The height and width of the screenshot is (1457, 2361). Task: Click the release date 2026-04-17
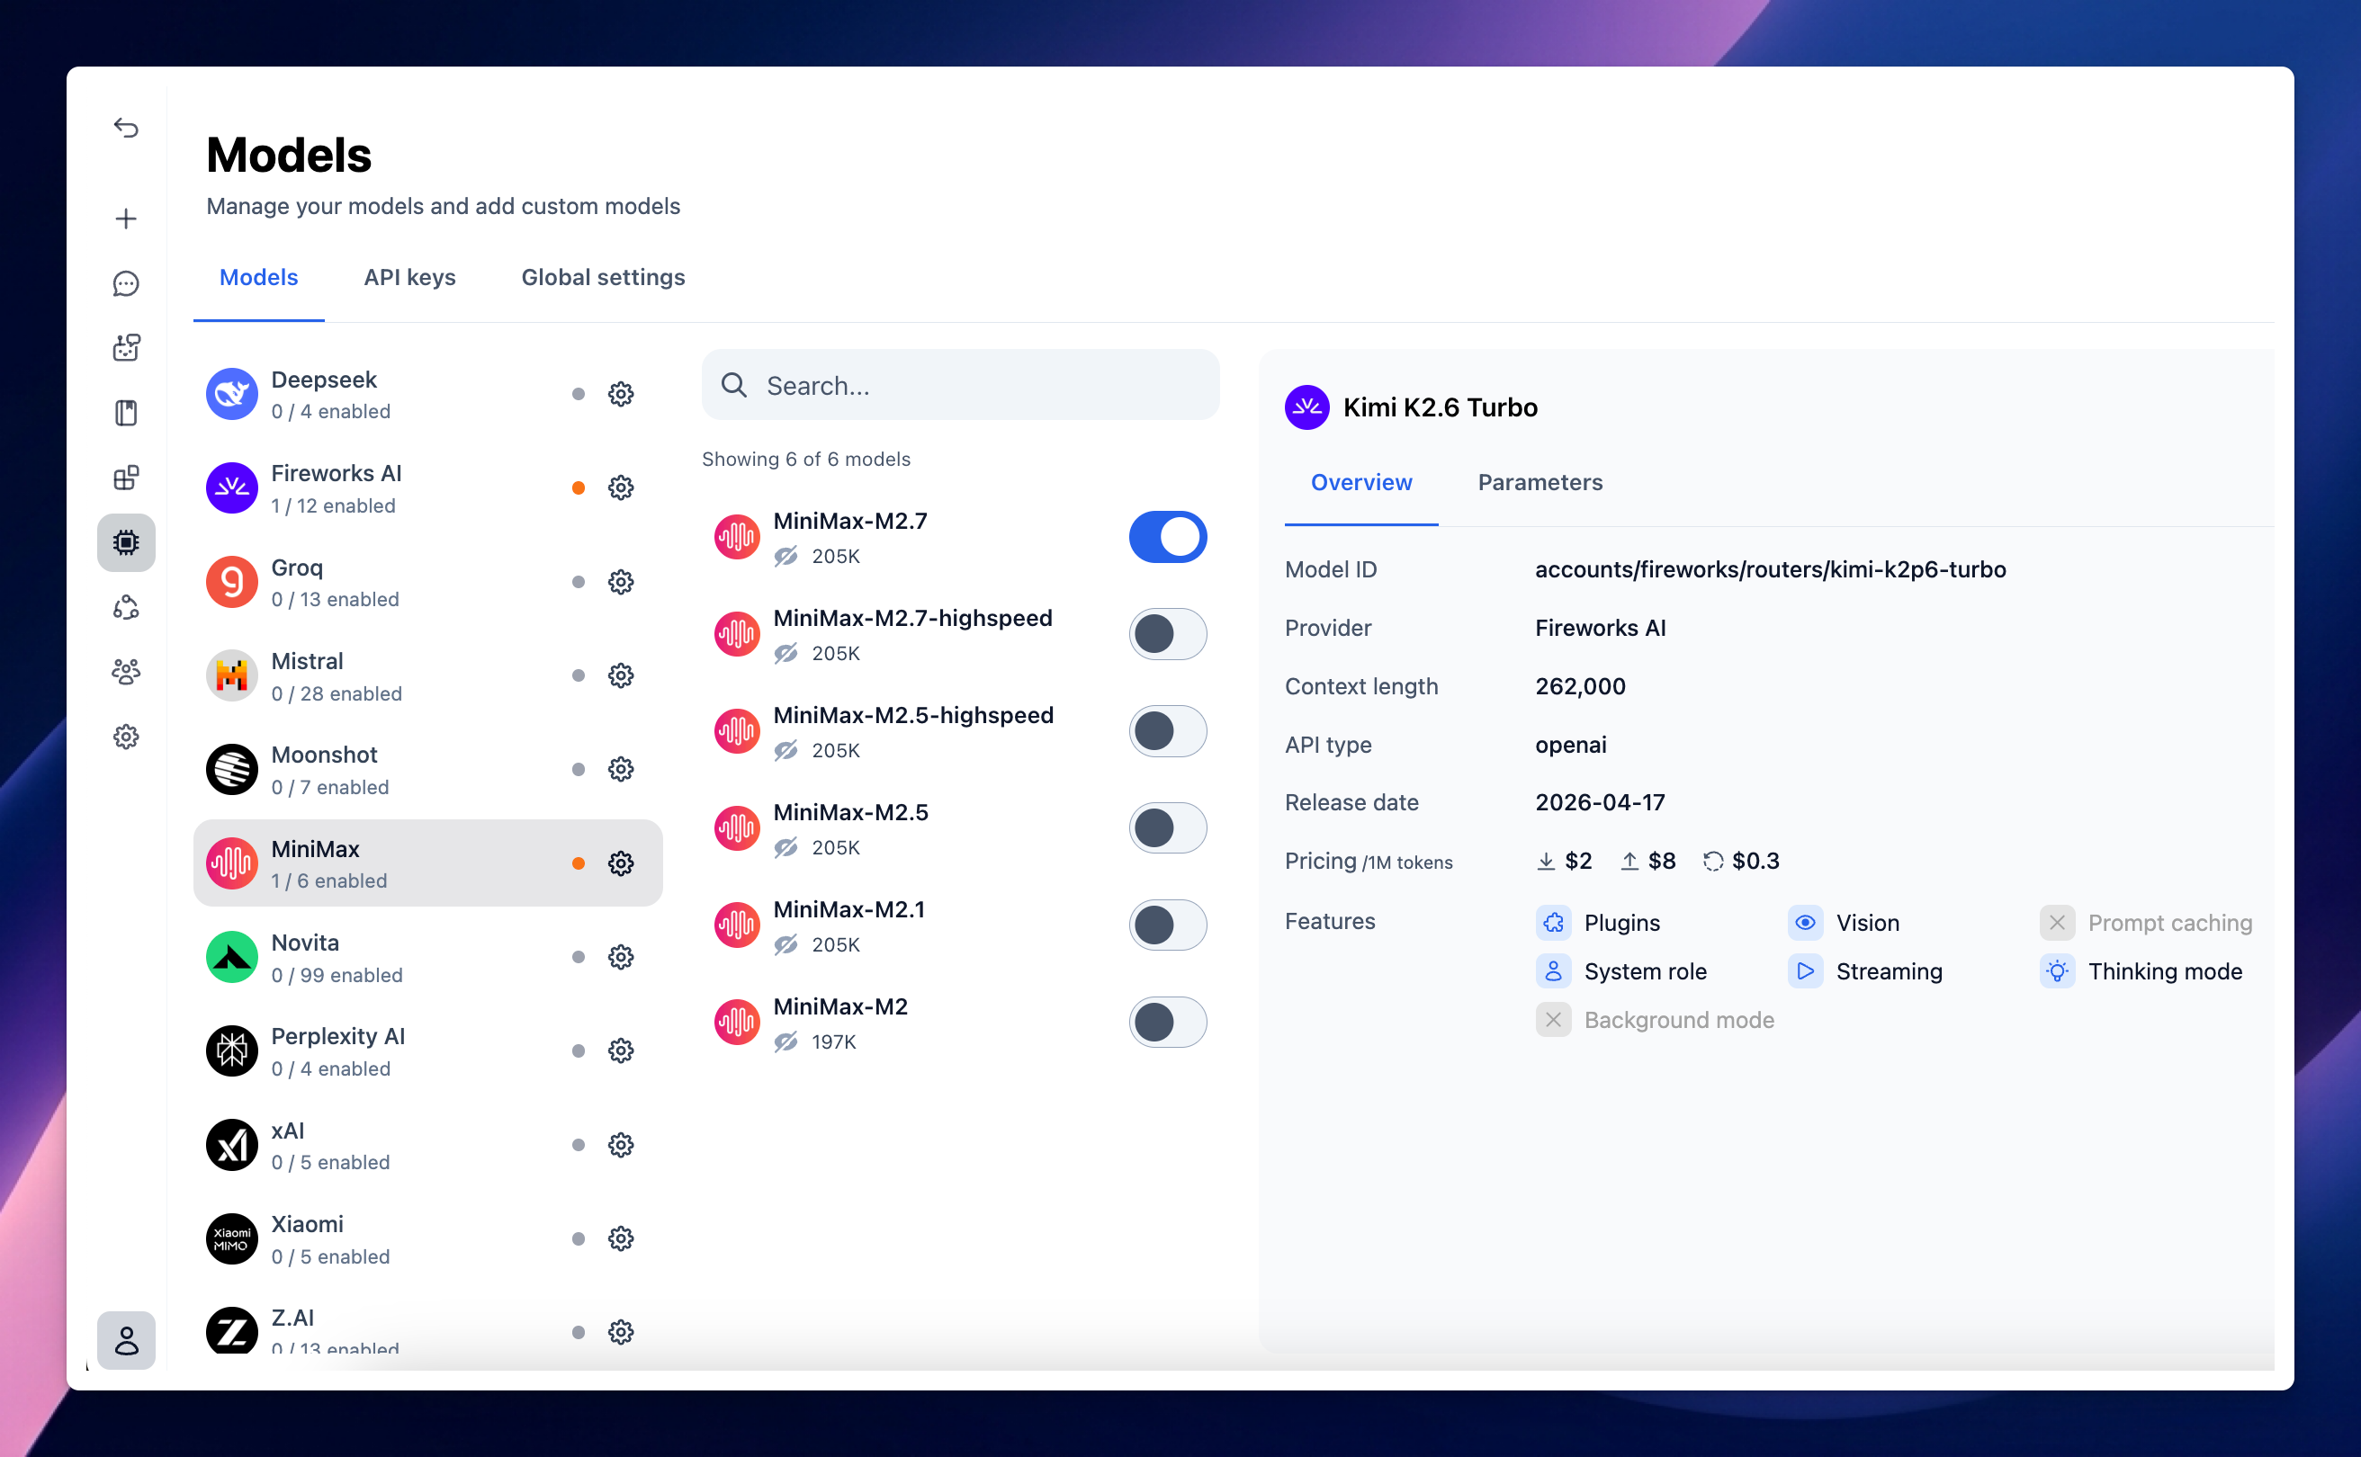tap(1600, 802)
